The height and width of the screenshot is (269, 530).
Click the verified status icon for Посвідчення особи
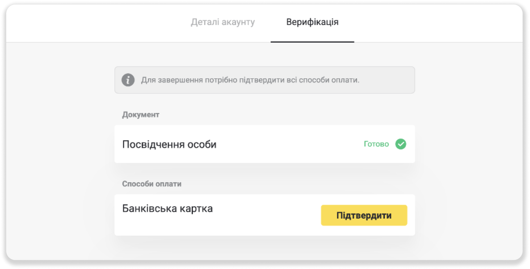[401, 144]
